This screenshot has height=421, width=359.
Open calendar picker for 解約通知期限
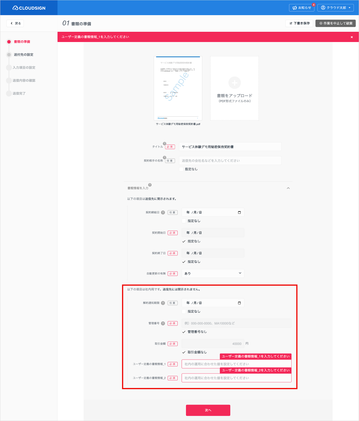point(239,303)
